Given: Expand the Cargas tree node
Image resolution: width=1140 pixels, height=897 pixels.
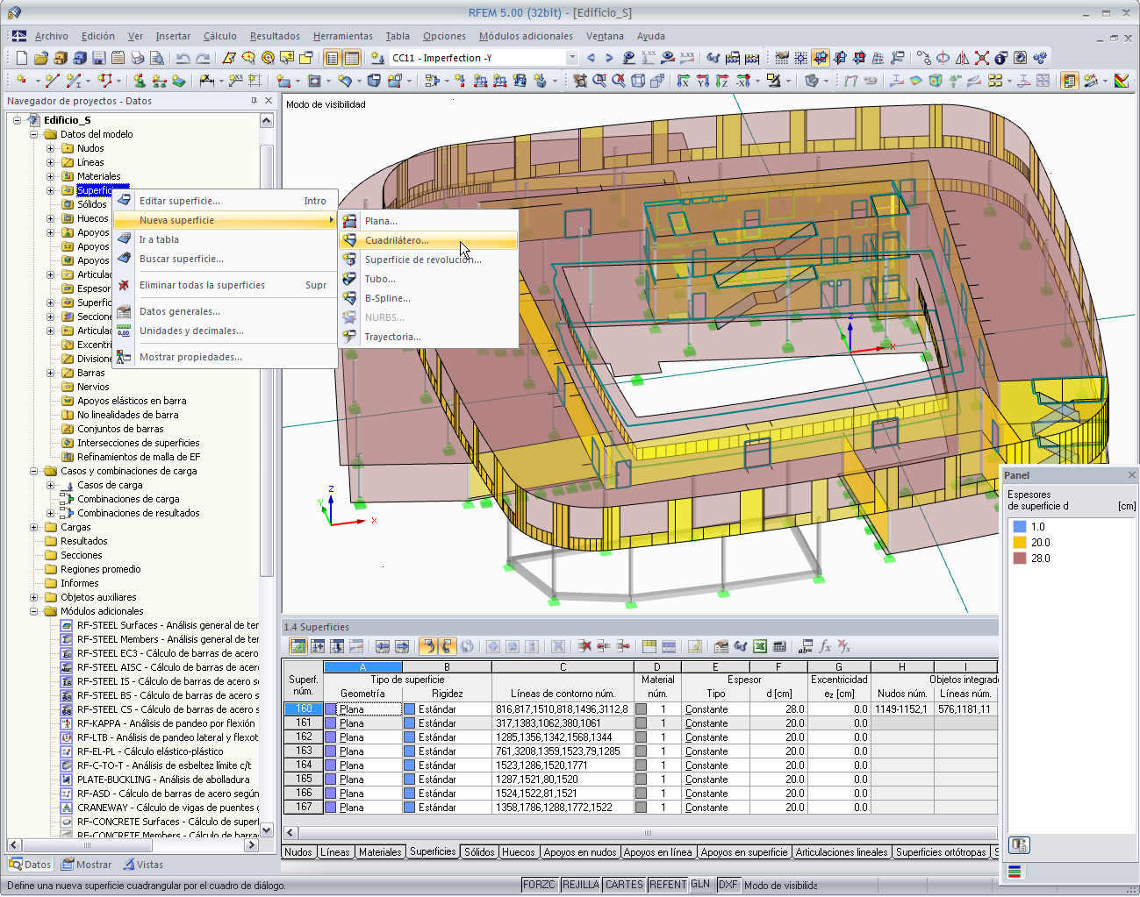Looking at the screenshot, I should point(33,527).
